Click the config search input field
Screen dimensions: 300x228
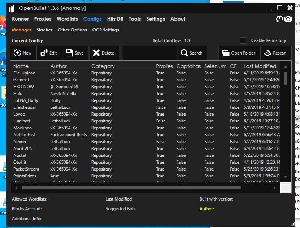150,53
